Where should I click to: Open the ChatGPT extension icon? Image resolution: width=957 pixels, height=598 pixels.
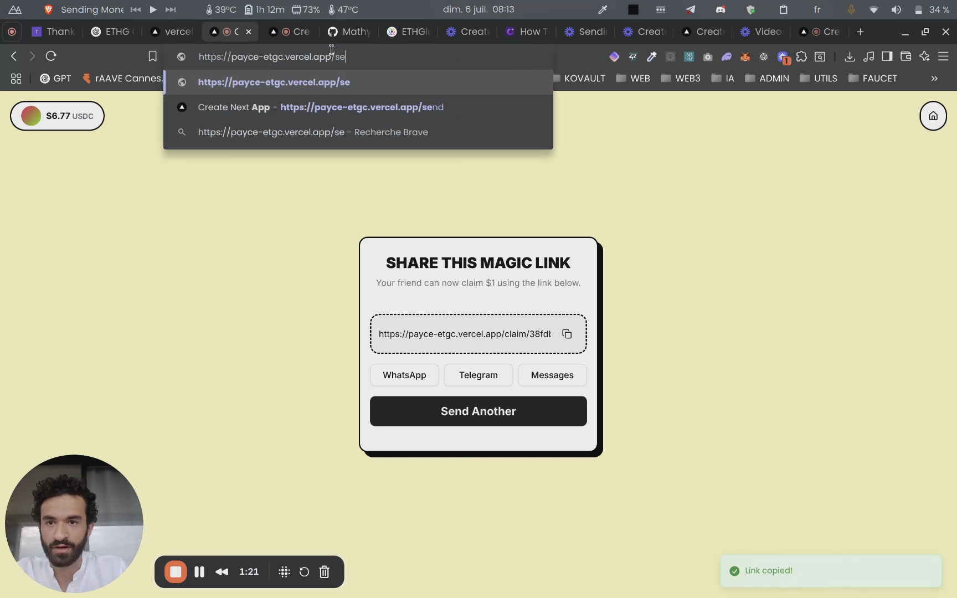click(x=764, y=56)
